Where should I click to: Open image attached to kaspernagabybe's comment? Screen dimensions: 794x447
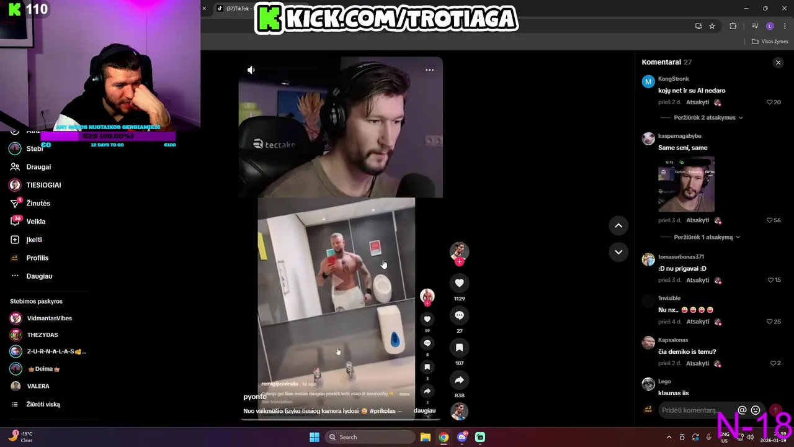[686, 184]
